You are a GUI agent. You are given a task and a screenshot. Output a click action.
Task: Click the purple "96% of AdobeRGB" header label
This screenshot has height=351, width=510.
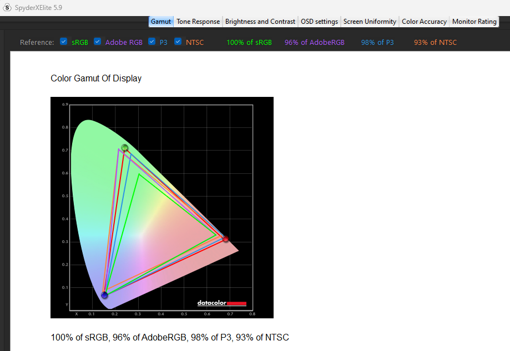pyautogui.click(x=314, y=43)
